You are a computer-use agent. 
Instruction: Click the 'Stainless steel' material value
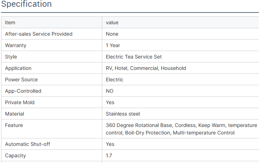coord(123,114)
